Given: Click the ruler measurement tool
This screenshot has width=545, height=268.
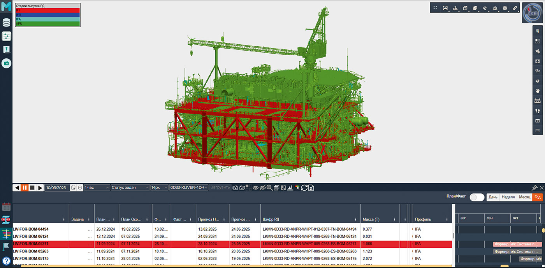Looking at the screenshot, I should [538, 101].
